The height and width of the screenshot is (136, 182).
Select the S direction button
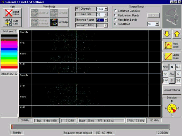tap(172, 80)
